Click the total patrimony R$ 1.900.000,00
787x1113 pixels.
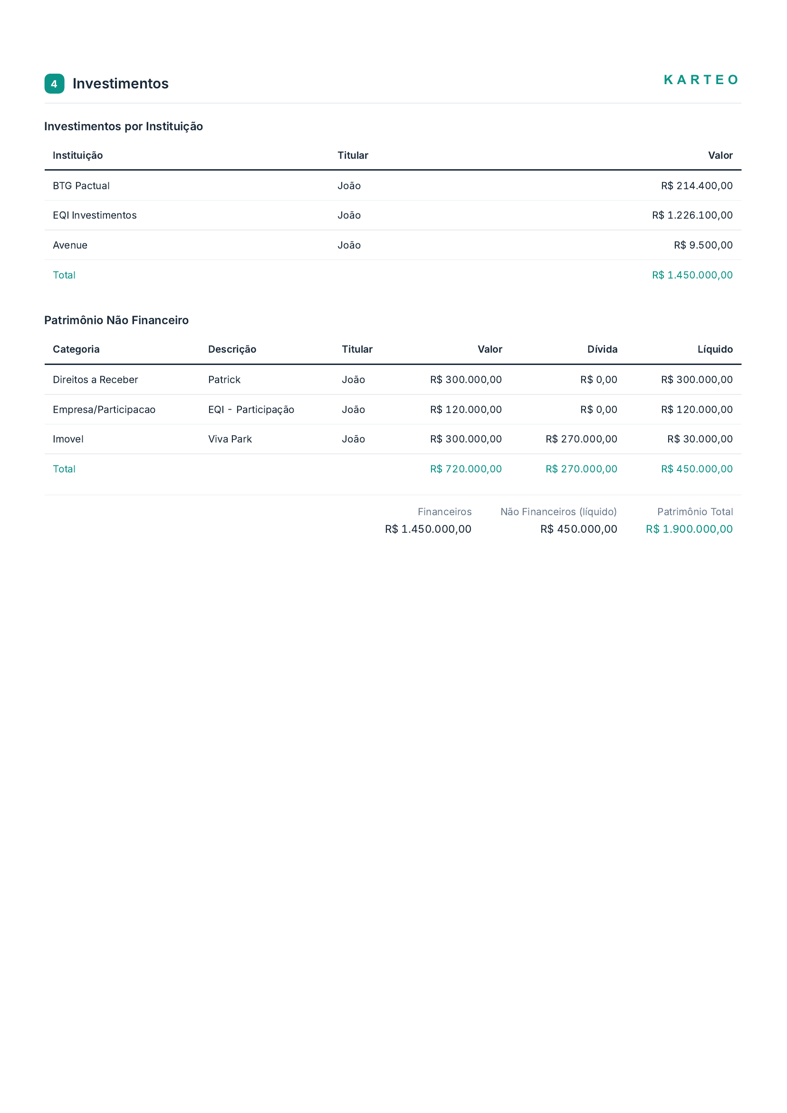coord(689,529)
